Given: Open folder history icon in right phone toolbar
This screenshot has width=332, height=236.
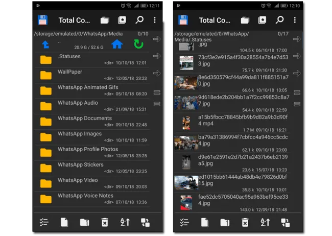Looking at the screenshot, I should (x=245, y=20).
